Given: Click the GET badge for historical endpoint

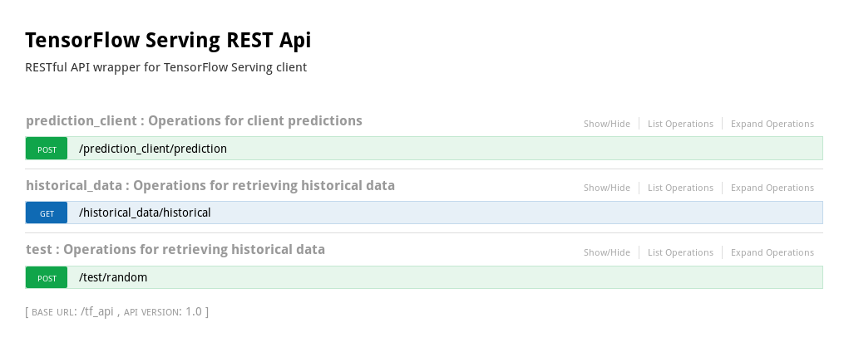Looking at the screenshot, I should tap(47, 213).
